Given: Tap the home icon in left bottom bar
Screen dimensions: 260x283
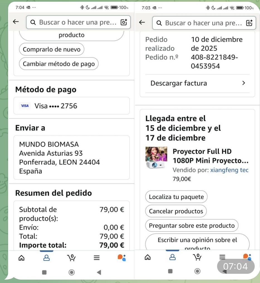Looking at the screenshot, I should click(x=21, y=258).
